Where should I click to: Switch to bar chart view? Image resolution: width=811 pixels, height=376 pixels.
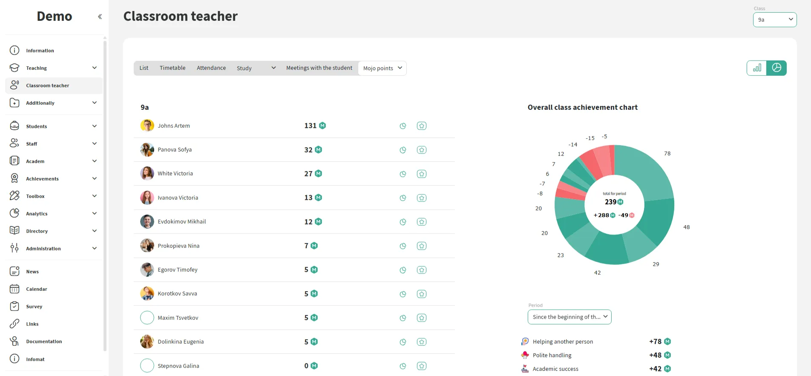(756, 68)
